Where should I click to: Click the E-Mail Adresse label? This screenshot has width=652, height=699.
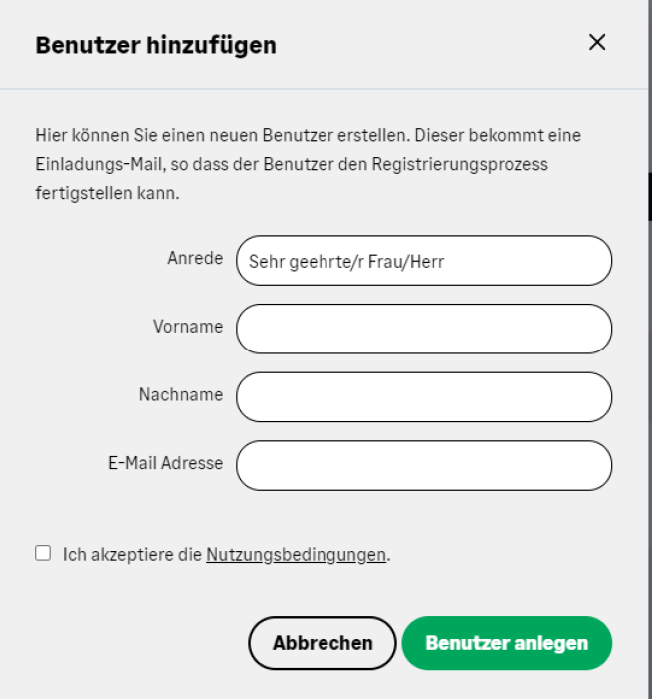pos(166,463)
